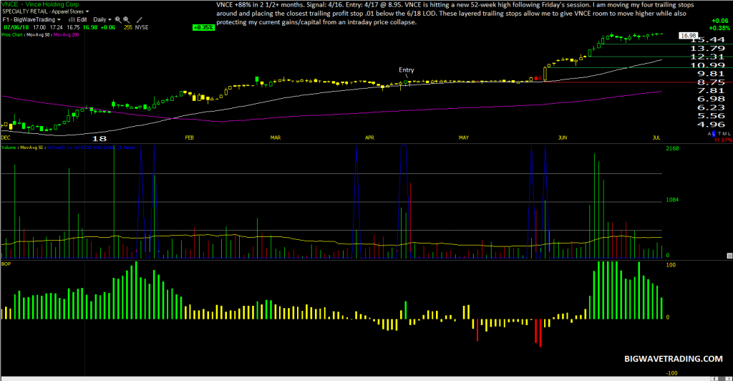The height and width of the screenshot is (381, 733).
Task: Toggle the A scale option letter
Action: (709, 134)
